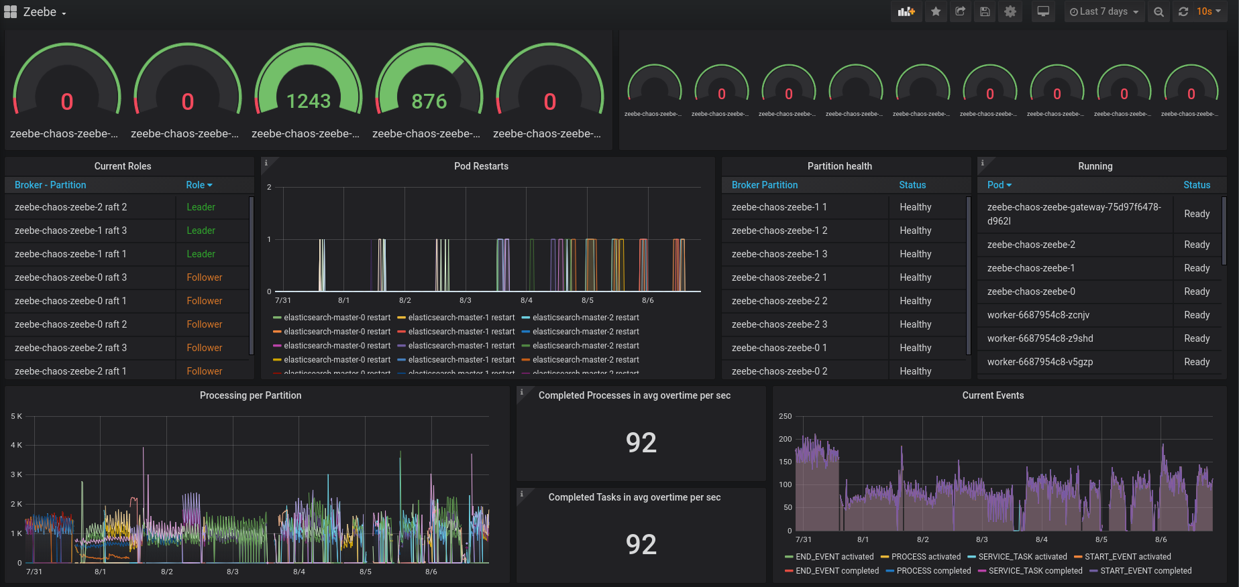Click the zeebe-chaos-zeebe-gateway pod cell
The width and height of the screenshot is (1239, 587).
(x=1075, y=214)
